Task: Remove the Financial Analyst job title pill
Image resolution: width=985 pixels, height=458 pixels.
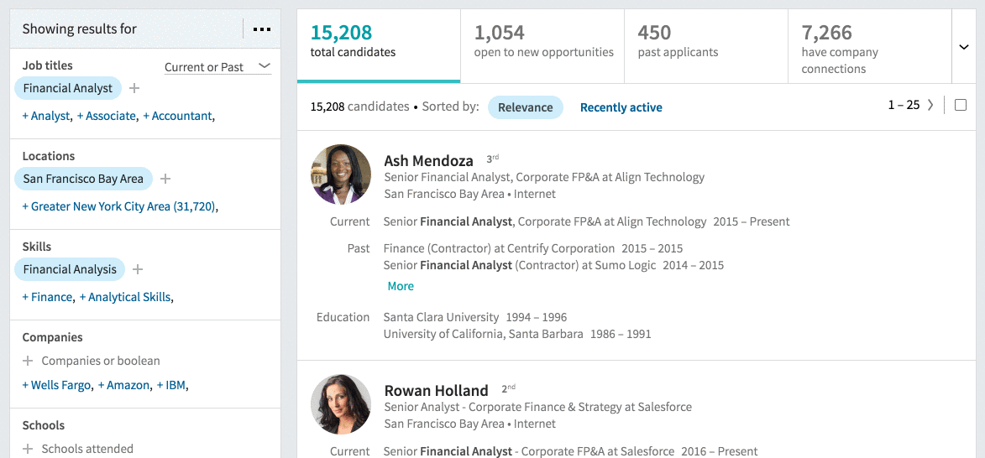Action: click(68, 88)
